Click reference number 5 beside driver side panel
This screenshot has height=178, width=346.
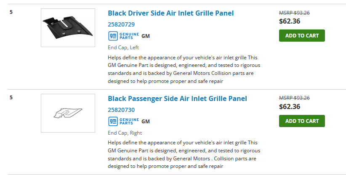[11, 12]
